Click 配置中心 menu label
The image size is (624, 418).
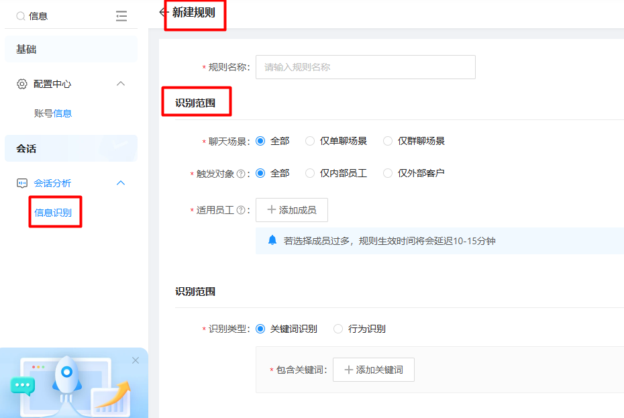pos(52,84)
